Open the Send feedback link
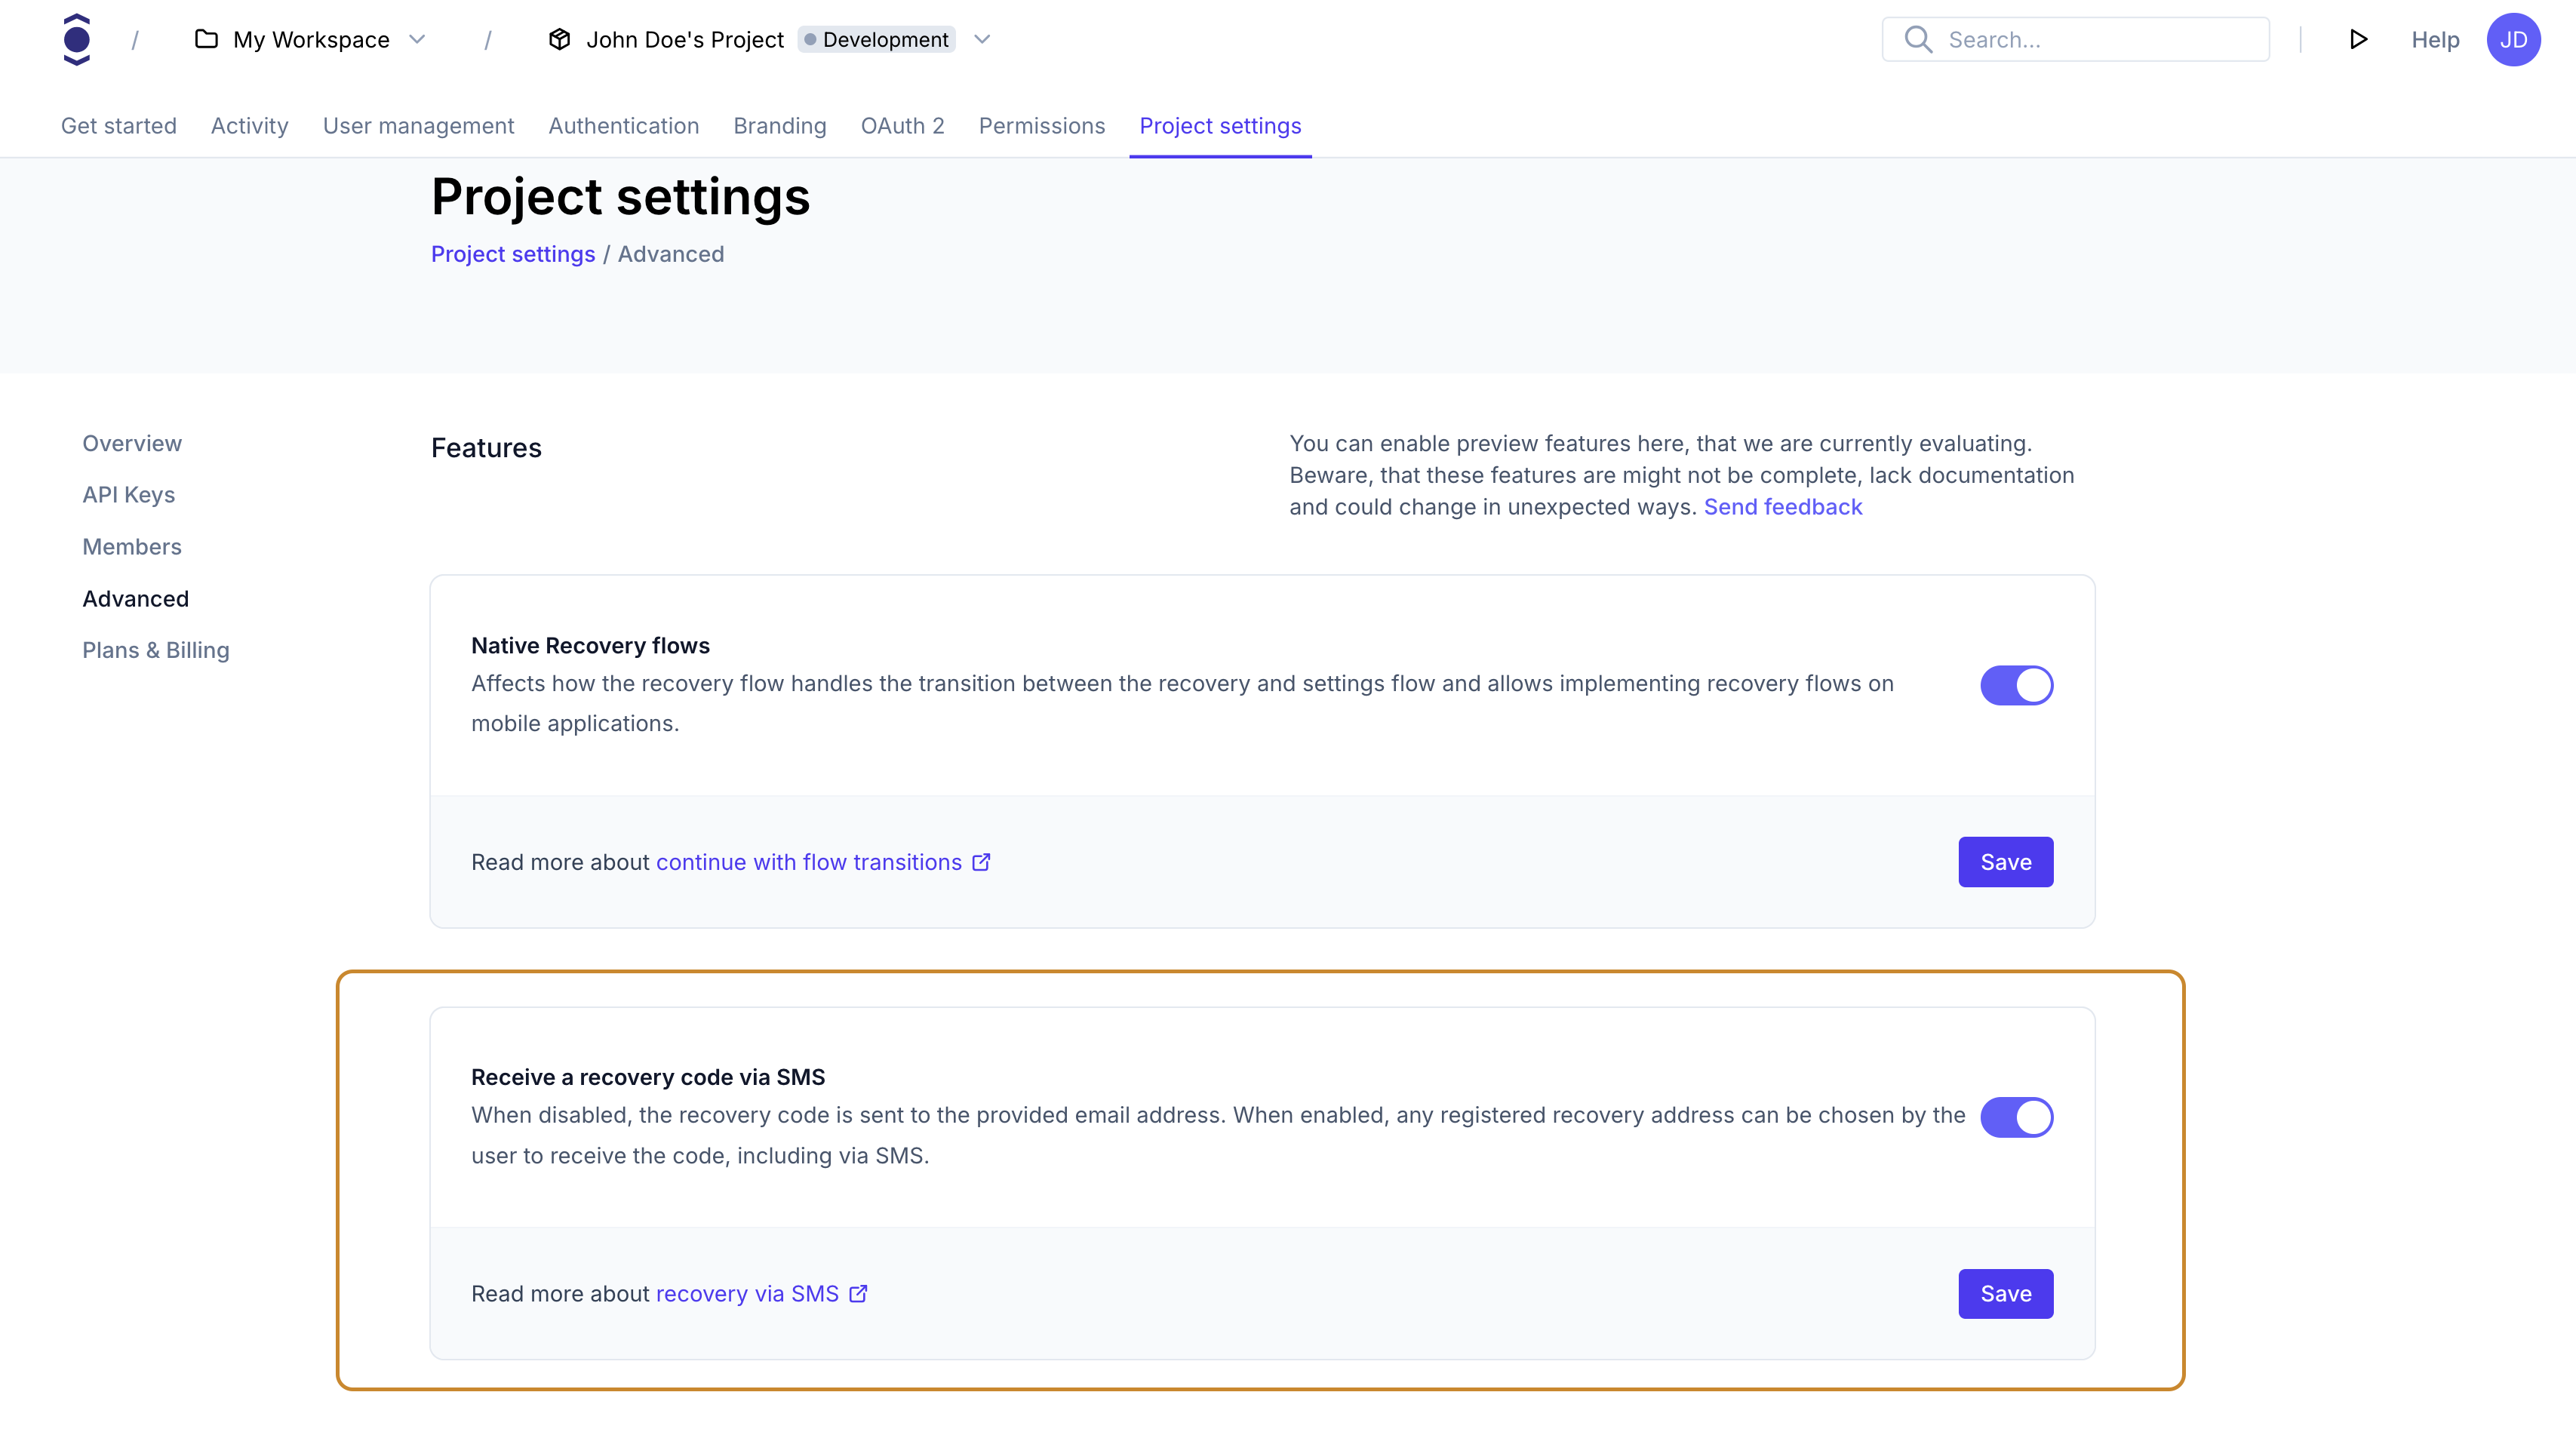 click(x=1782, y=507)
